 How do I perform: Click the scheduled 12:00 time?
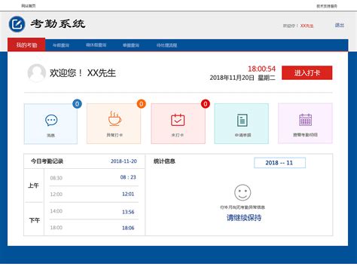tap(56, 194)
